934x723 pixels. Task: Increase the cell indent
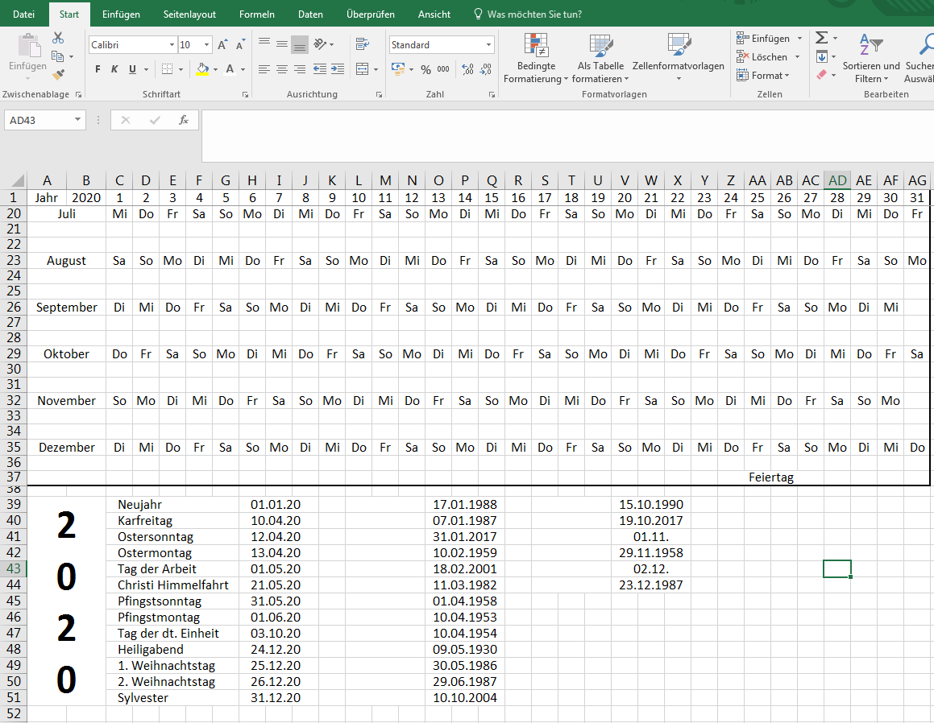pyautogui.click(x=338, y=69)
